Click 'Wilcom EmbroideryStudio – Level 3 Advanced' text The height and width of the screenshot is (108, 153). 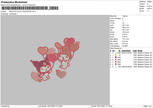(x=18, y=5)
